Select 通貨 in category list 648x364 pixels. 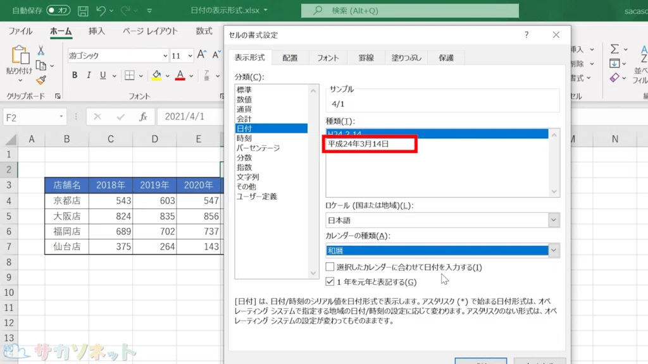[x=271, y=109]
